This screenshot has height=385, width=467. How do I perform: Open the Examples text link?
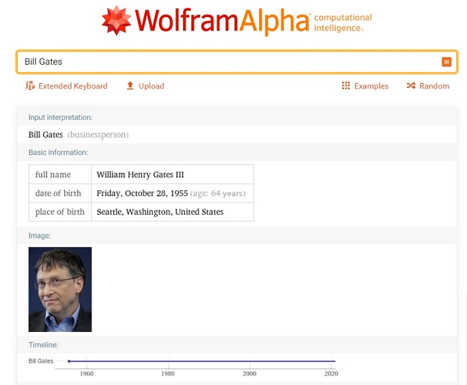[371, 86]
